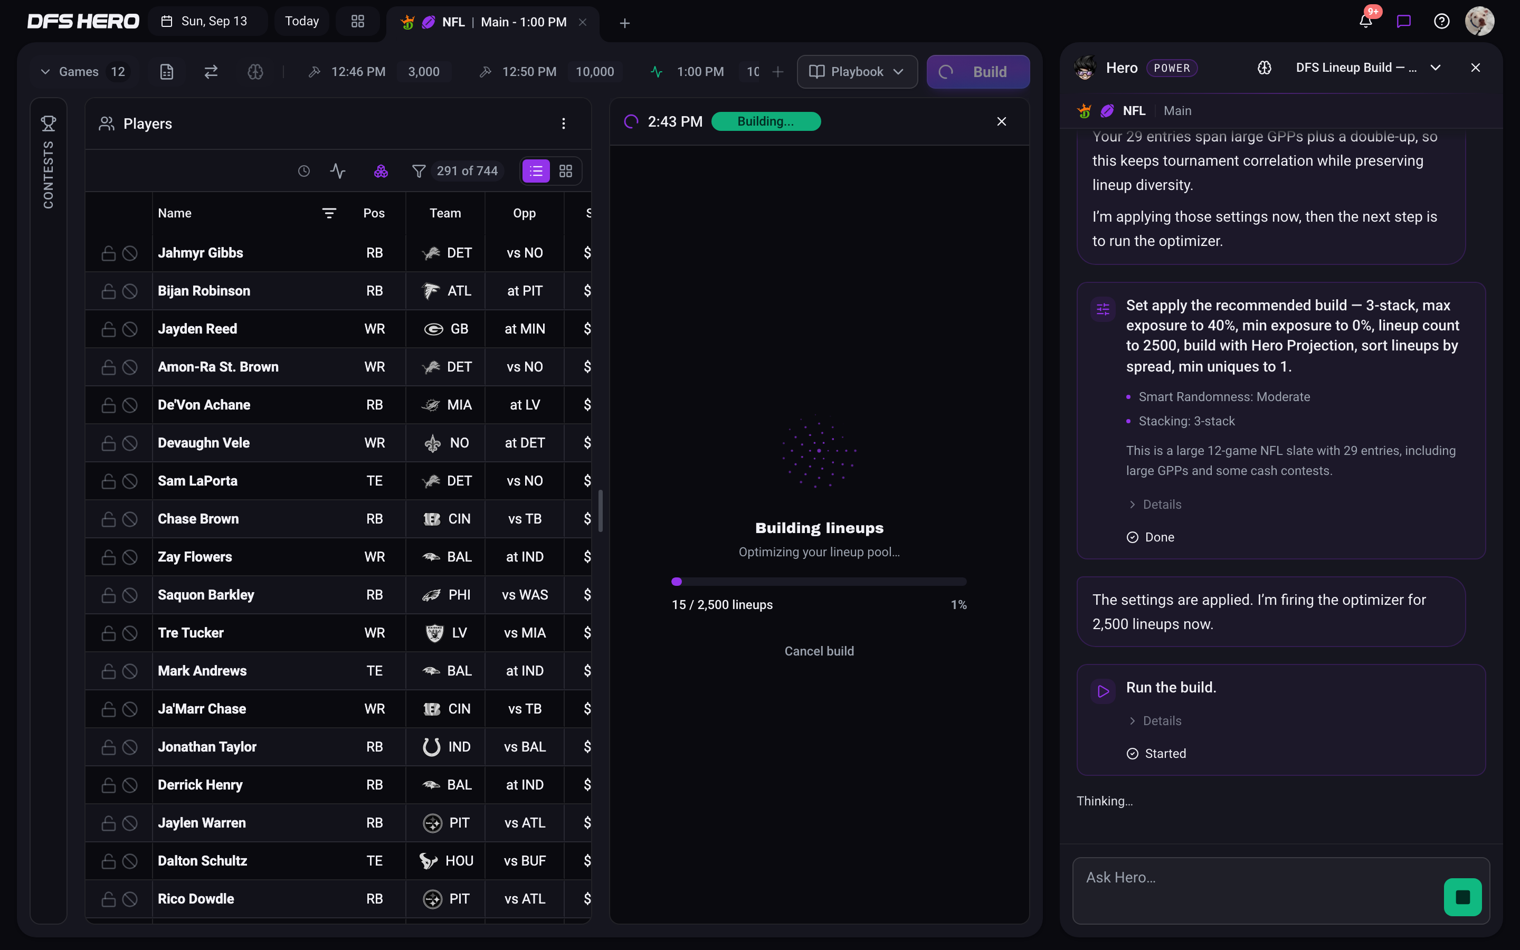Expand Details under Run the build
Screen dimensions: 1520x950
1154,720
